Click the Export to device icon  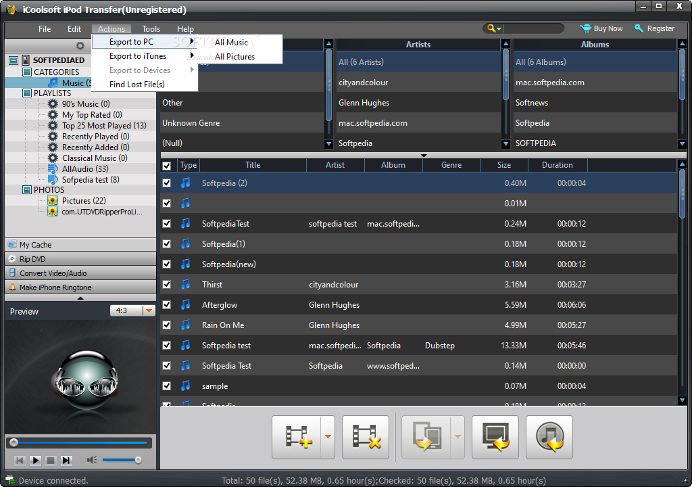tap(427, 437)
